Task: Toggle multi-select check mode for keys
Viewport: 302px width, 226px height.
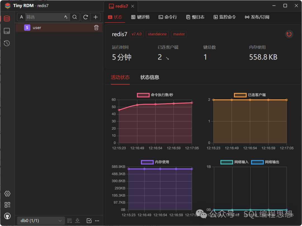Action: click(89, 221)
